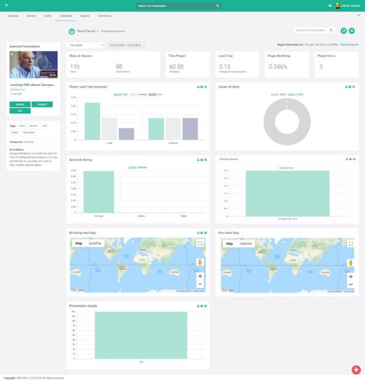Select Map view on the Error Heat Map
365x382 pixels.
click(x=229, y=243)
